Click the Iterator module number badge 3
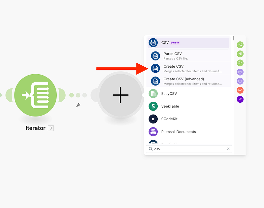The height and width of the screenshot is (208, 264). pyautogui.click(x=50, y=128)
